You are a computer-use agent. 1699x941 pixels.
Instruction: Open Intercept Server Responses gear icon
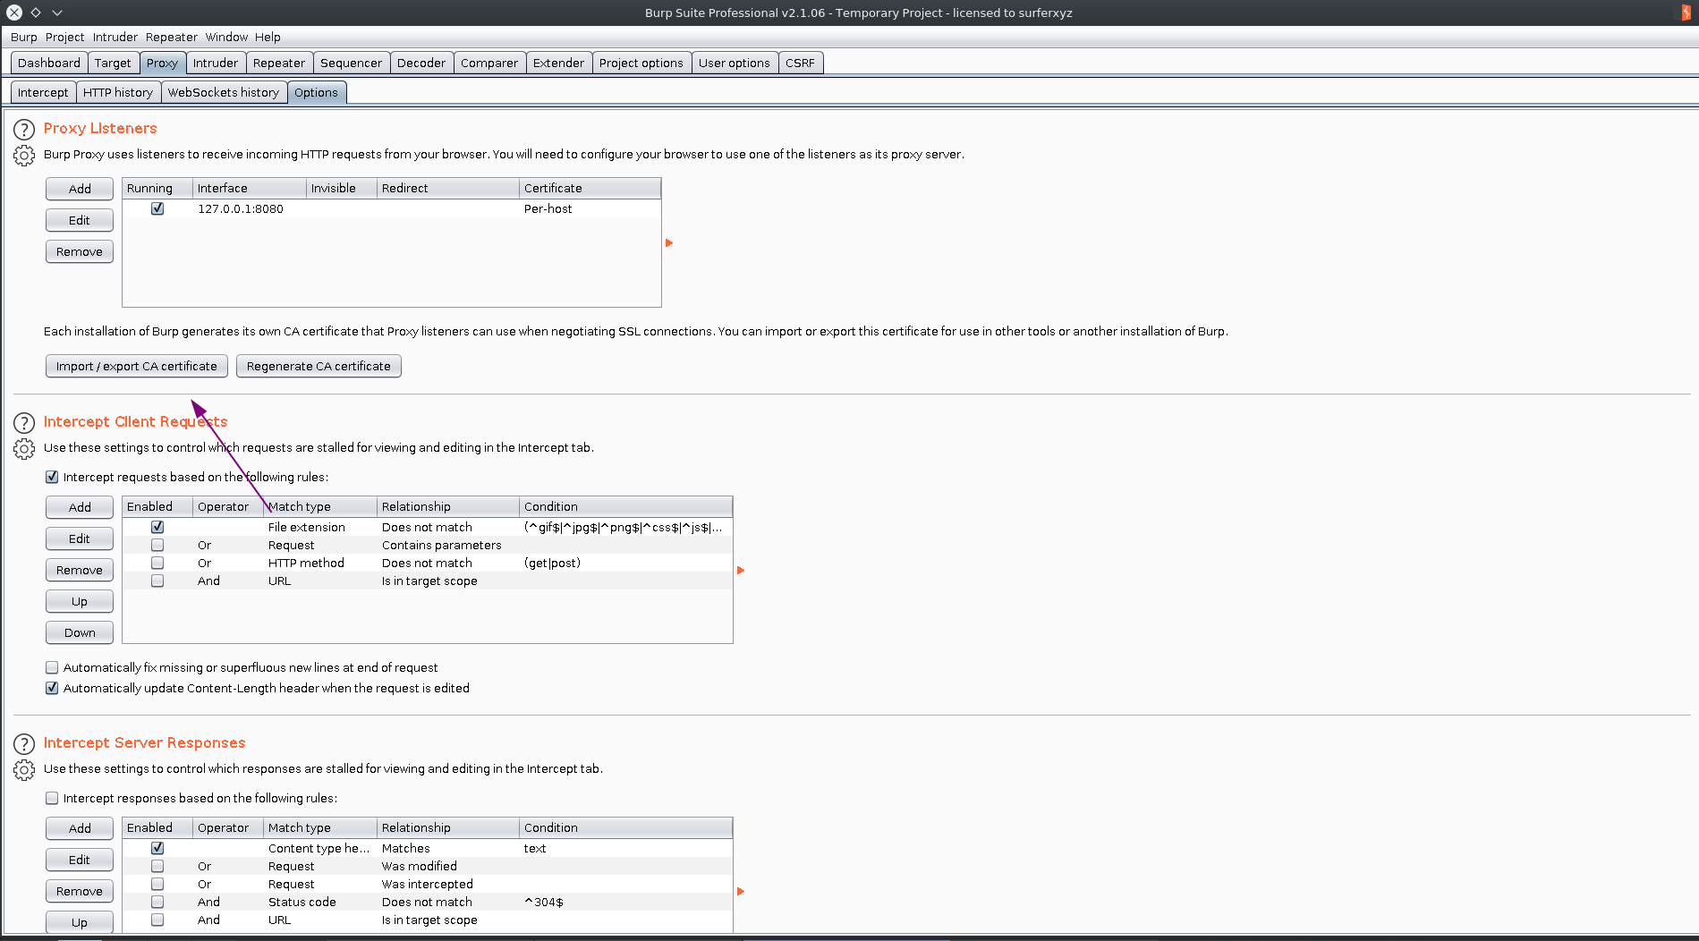(x=24, y=770)
